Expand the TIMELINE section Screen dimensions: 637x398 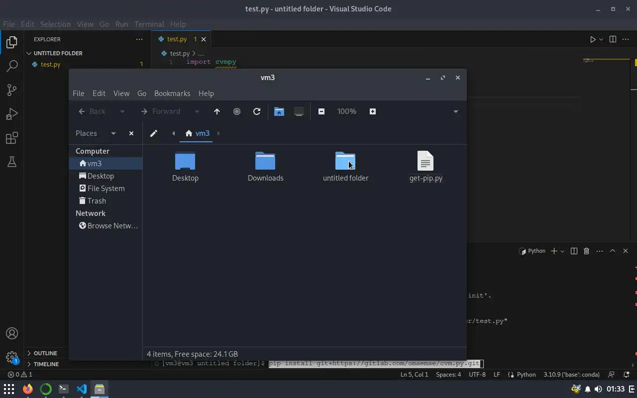tap(46, 364)
